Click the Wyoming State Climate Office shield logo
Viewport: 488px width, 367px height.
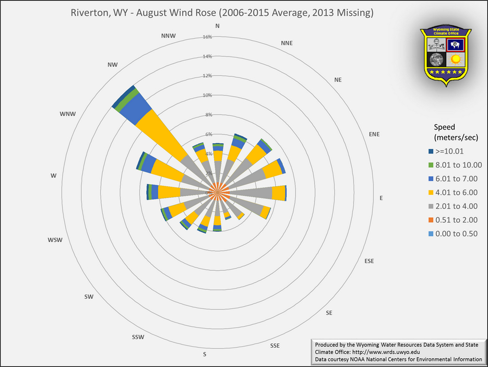click(x=446, y=57)
